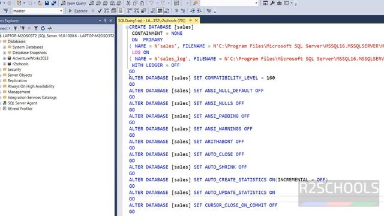The width and height of the screenshot is (384, 216).
Task: Click the Change Connection plug icon in SQL toolbar
Action: [5, 11]
